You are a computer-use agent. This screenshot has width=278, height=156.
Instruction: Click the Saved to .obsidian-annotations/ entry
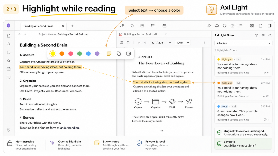tap(243, 144)
